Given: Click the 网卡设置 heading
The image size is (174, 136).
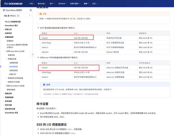Looking at the screenshot, I should click(x=42, y=104).
